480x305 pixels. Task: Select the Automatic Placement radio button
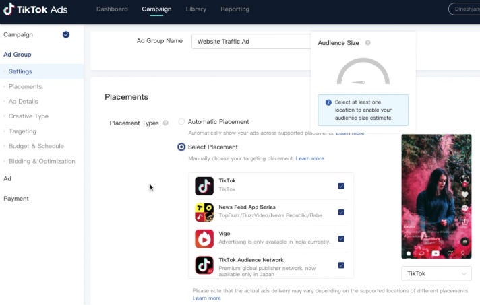(181, 122)
